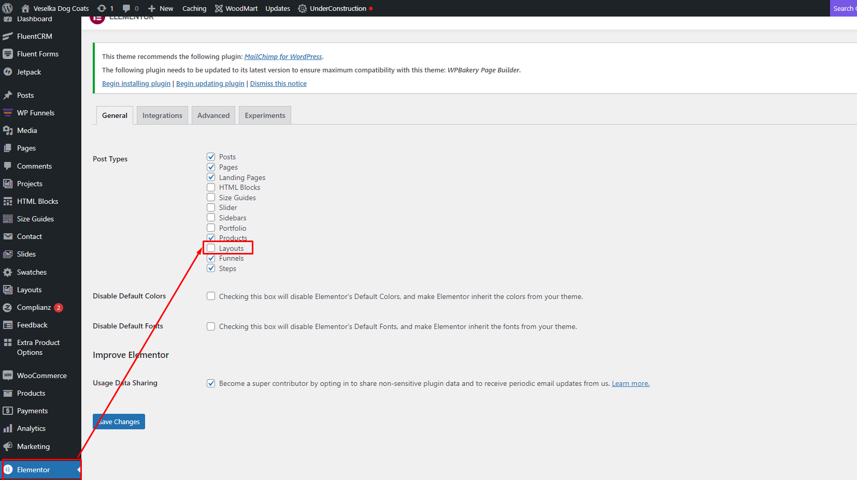857x480 pixels.
Task: Uncheck the Landing Pages checkbox
Action: click(211, 177)
